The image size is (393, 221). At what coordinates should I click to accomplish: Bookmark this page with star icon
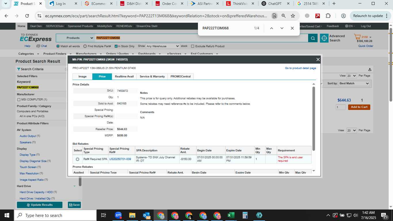(x=293, y=16)
